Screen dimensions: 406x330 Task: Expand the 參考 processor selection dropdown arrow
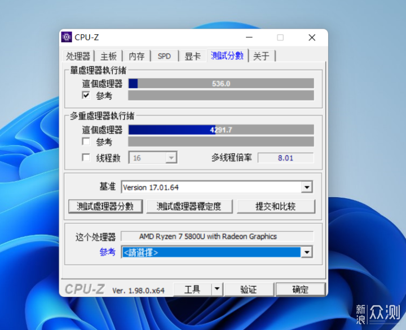[307, 252]
